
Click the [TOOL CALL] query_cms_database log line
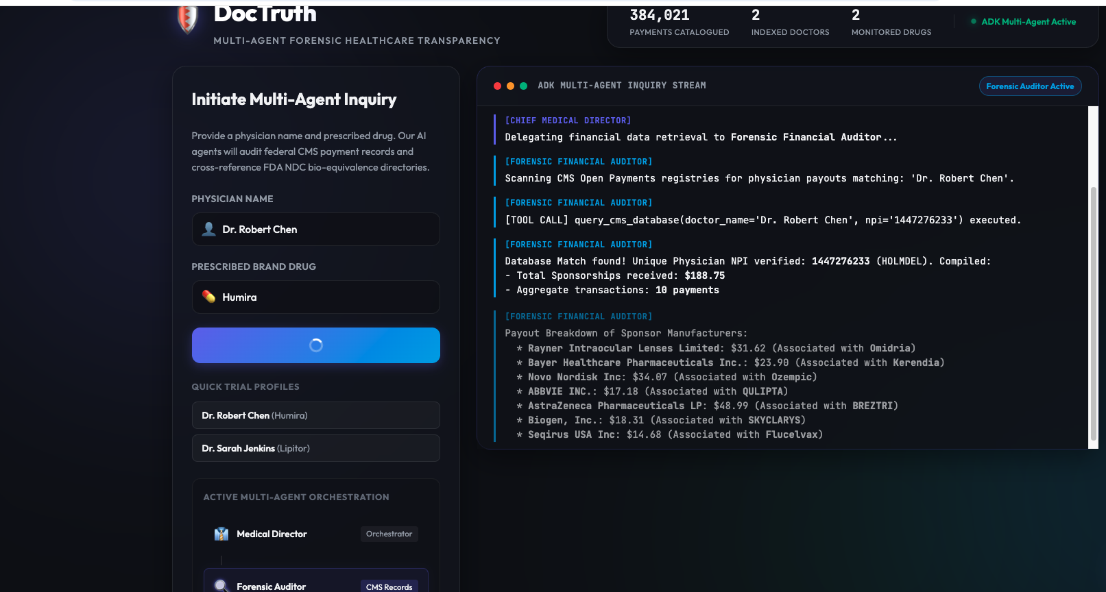point(763,220)
